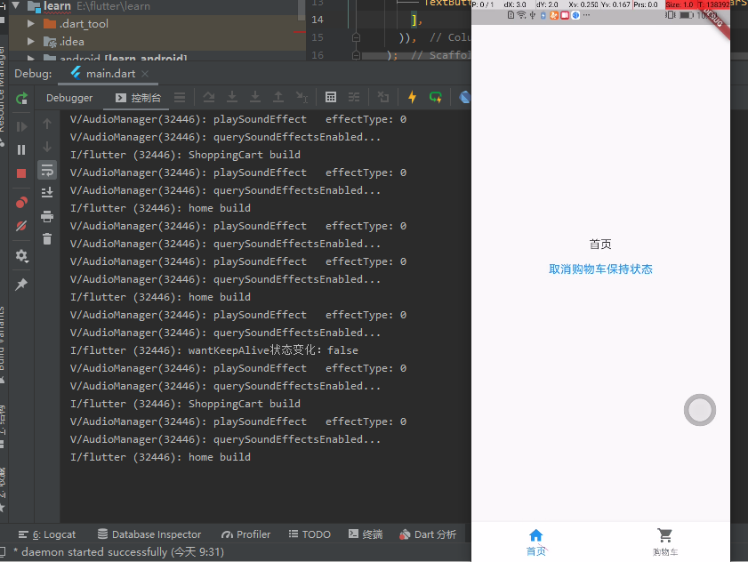Click the layout lines icon beside 控制台
Screen dimensions: 748x562
(180, 98)
